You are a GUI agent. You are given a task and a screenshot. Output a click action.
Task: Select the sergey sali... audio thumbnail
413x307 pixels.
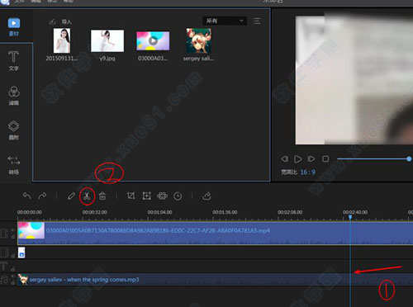(x=198, y=40)
